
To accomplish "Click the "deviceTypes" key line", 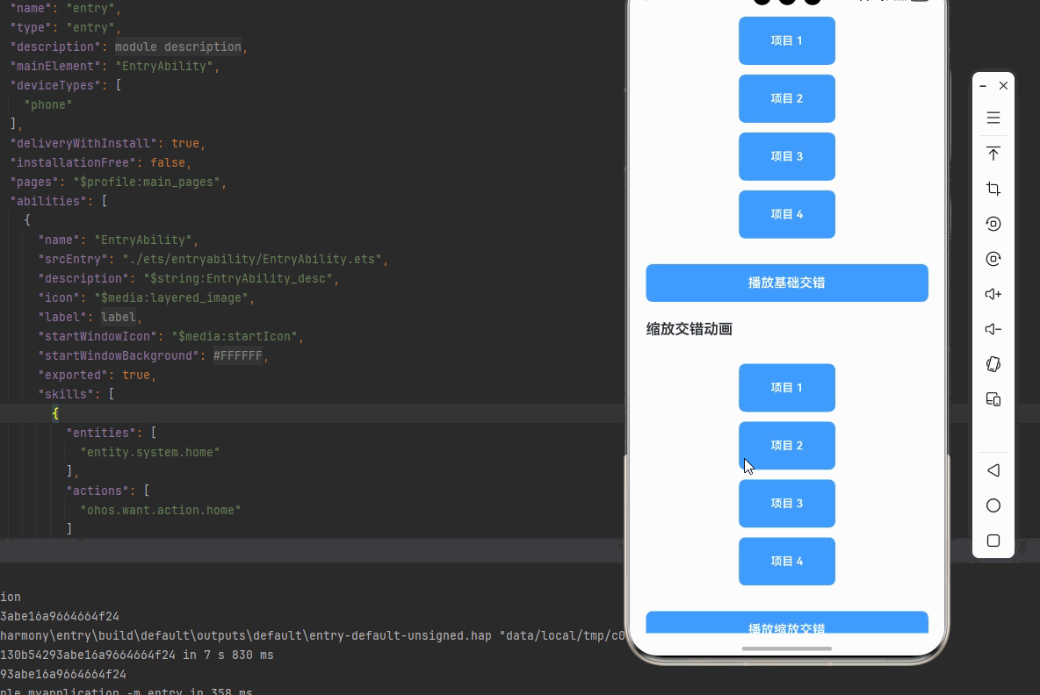I will click(66, 85).
